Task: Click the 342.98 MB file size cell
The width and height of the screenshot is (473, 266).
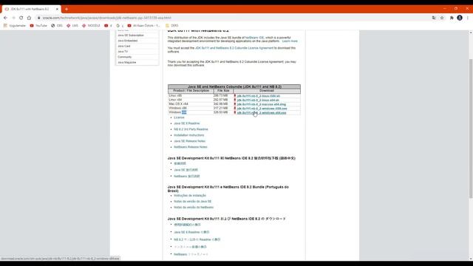Action: pyautogui.click(x=220, y=103)
